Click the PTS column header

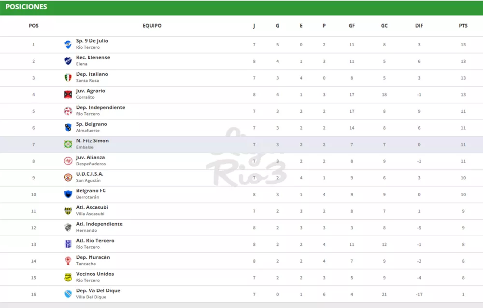(x=463, y=26)
